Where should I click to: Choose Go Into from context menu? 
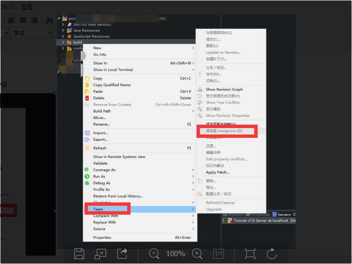[100, 55]
